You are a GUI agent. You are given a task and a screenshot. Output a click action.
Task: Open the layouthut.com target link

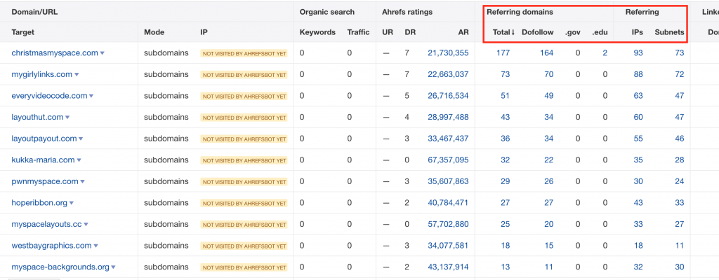pos(37,117)
